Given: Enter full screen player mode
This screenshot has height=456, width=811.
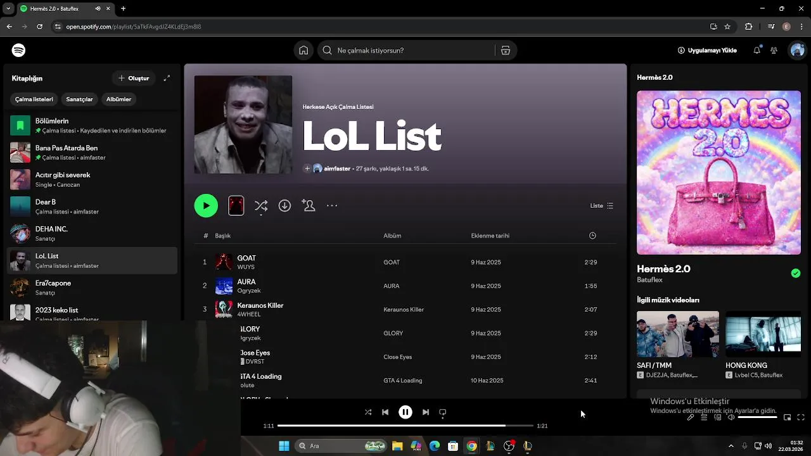Looking at the screenshot, I should point(801,417).
